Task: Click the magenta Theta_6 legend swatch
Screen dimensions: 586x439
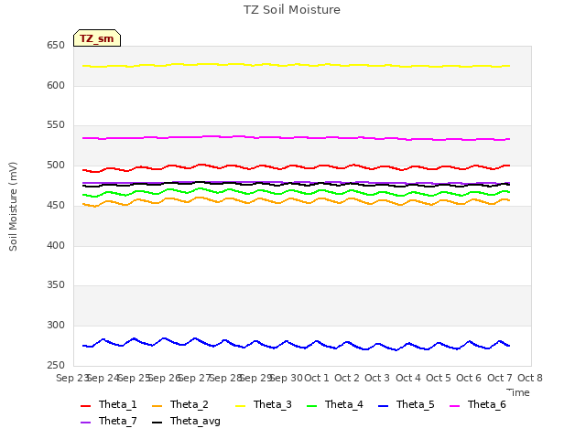Action: [x=454, y=406]
